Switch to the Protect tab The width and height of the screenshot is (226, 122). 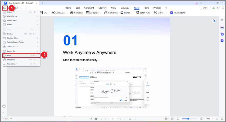157,8
